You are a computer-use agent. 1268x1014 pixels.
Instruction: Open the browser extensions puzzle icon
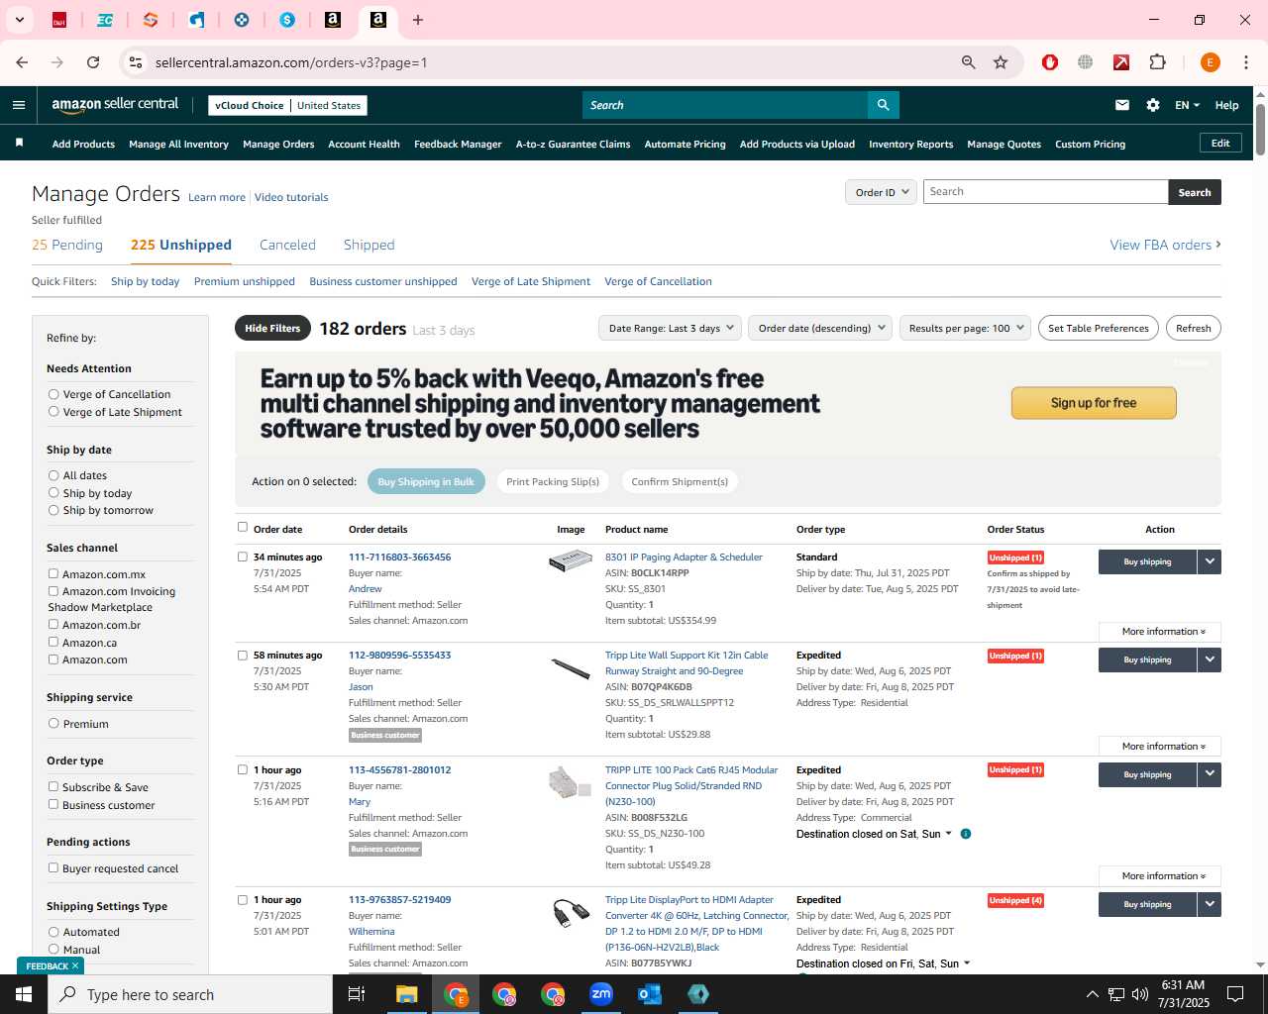click(x=1157, y=62)
